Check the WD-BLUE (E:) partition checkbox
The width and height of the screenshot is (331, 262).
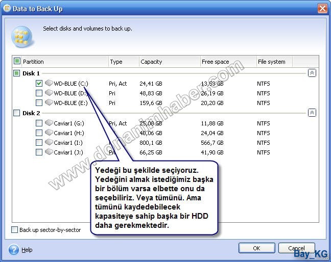tap(39, 103)
